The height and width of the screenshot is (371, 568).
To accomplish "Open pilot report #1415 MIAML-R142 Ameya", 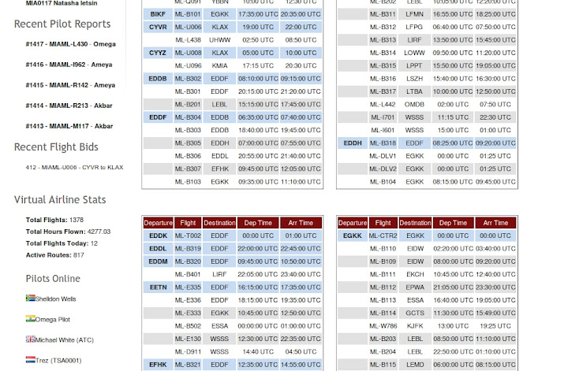I will pos(70,85).
